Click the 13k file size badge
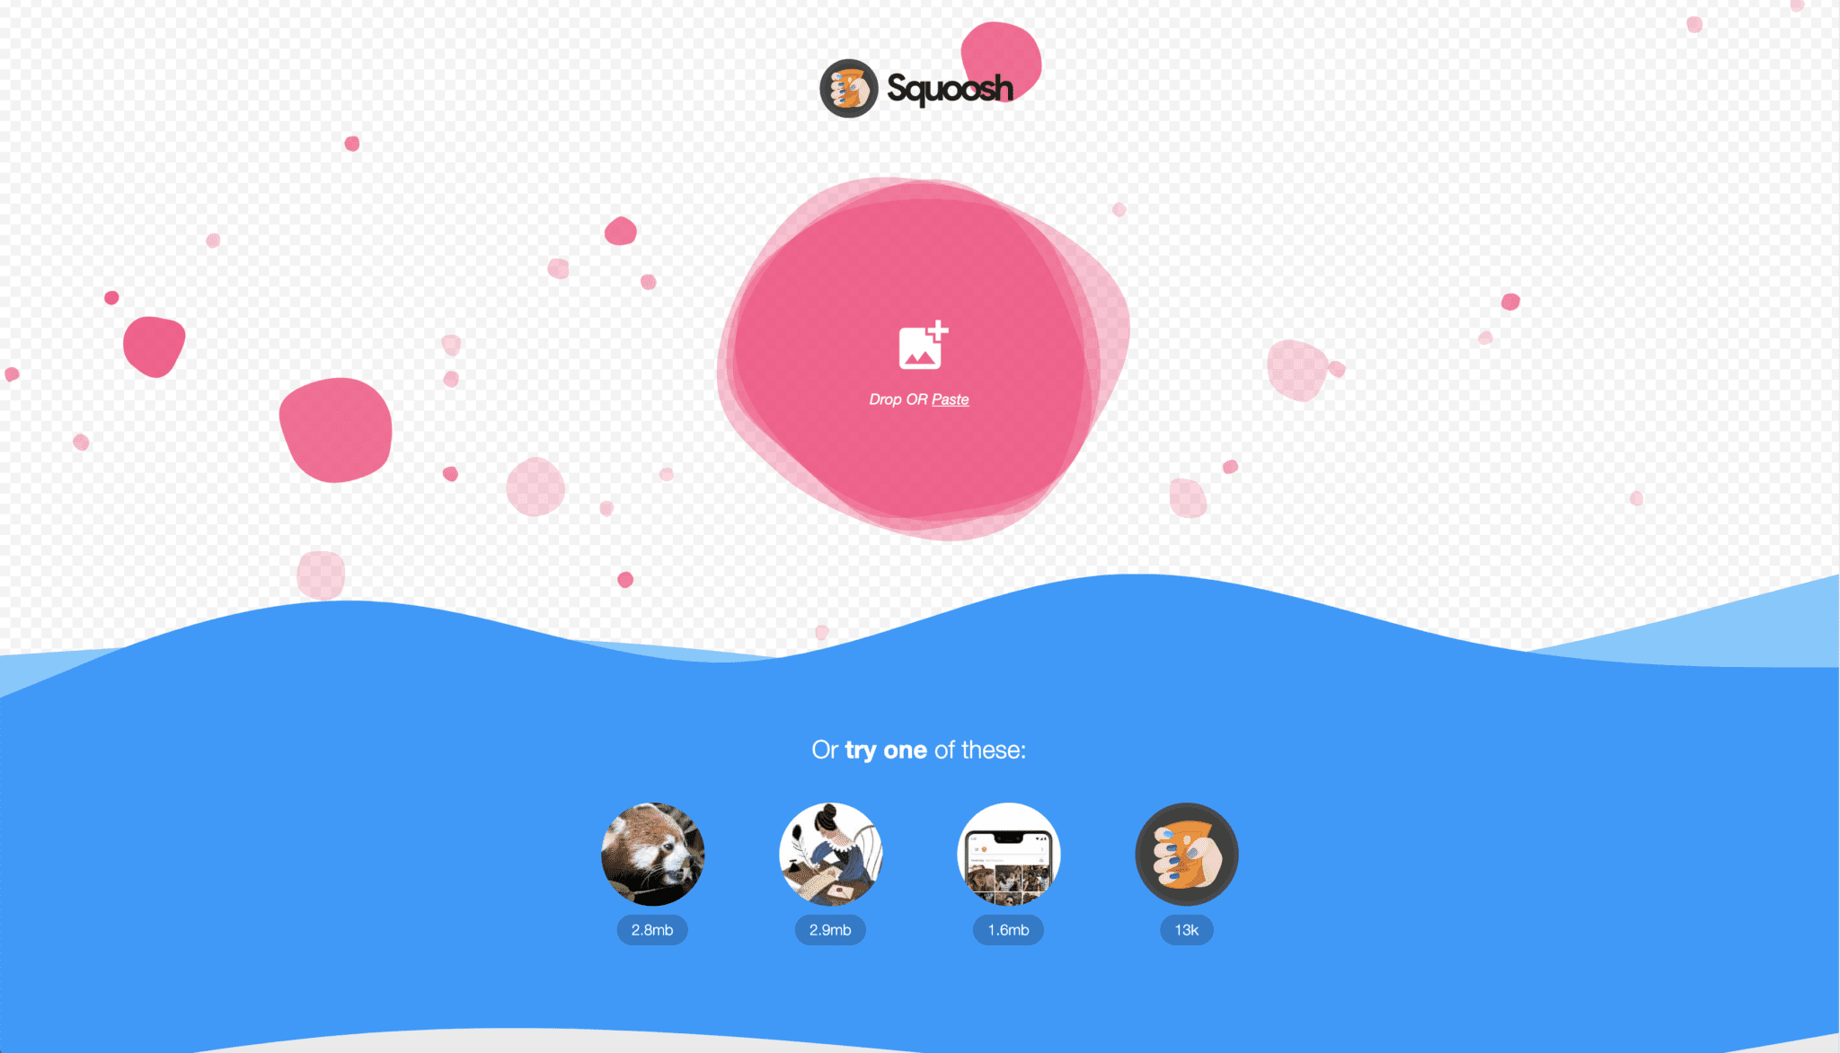The image size is (1840, 1053). 1184,929
